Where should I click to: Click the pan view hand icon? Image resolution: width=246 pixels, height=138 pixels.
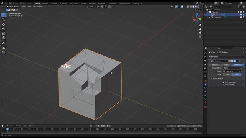[200, 29]
